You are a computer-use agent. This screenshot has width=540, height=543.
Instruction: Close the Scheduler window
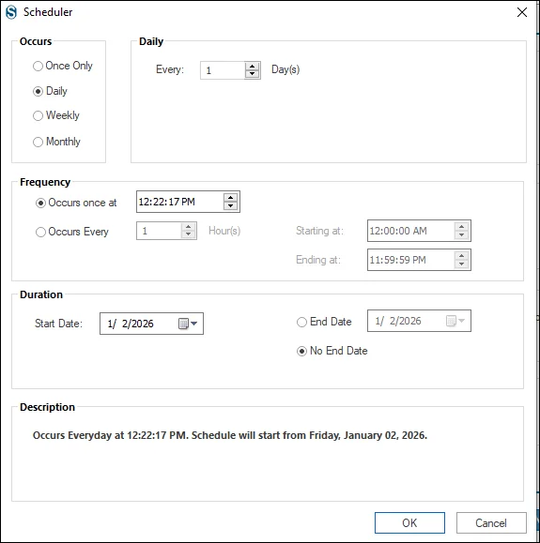(522, 12)
